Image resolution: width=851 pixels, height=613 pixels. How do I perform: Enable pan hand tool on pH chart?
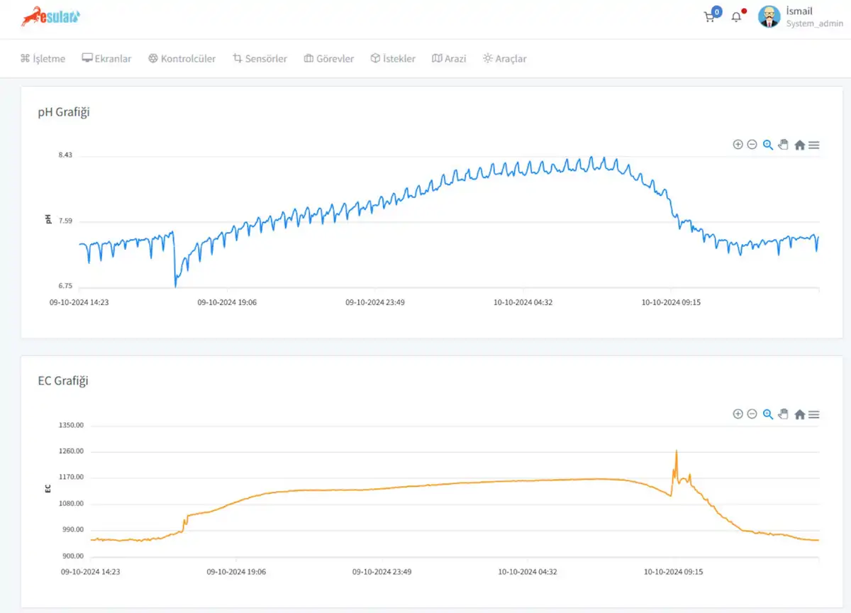tap(783, 145)
